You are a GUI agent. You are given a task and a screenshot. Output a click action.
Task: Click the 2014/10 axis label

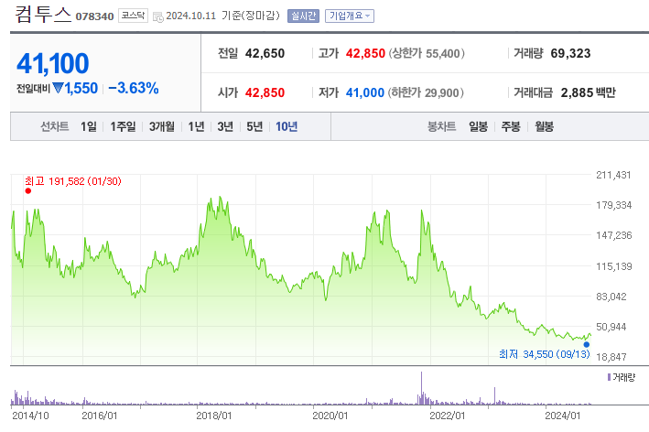(30, 416)
